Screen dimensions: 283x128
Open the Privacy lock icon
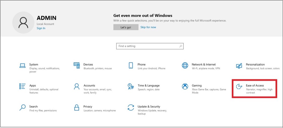pyautogui.click(x=77, y=108)
